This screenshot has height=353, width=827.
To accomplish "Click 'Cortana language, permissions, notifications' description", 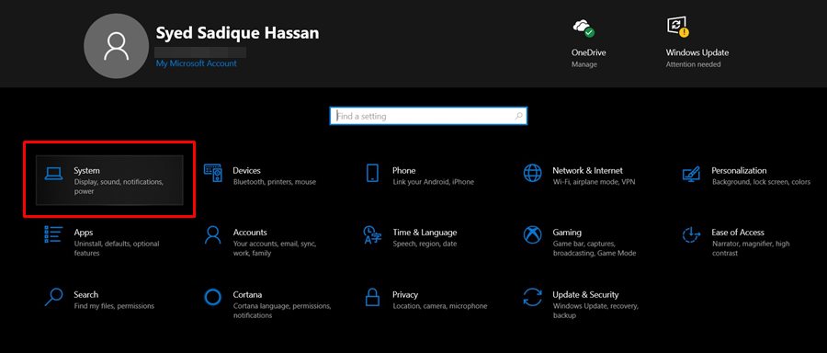I will pyautogui.click(x=282, y=311).
